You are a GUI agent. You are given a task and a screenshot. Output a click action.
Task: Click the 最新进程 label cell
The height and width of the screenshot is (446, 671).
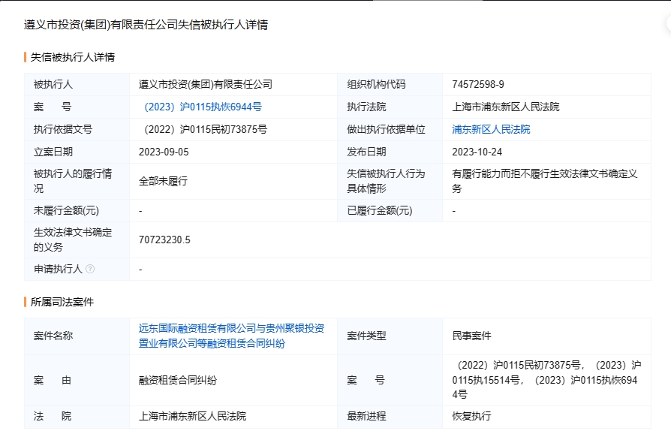click(390, 416)
